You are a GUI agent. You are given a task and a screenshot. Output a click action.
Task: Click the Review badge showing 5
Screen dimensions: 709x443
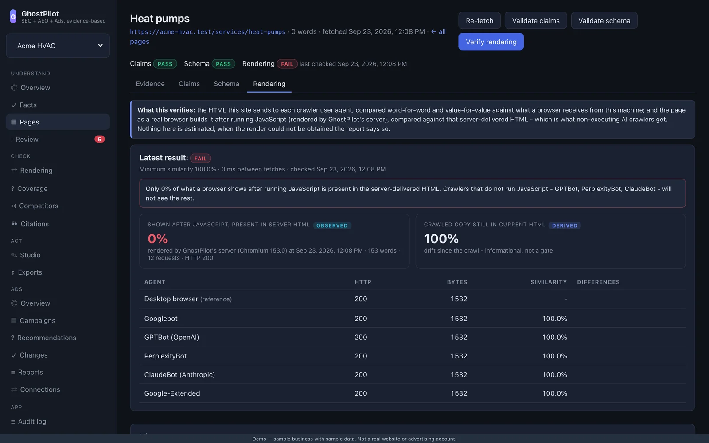100,139
